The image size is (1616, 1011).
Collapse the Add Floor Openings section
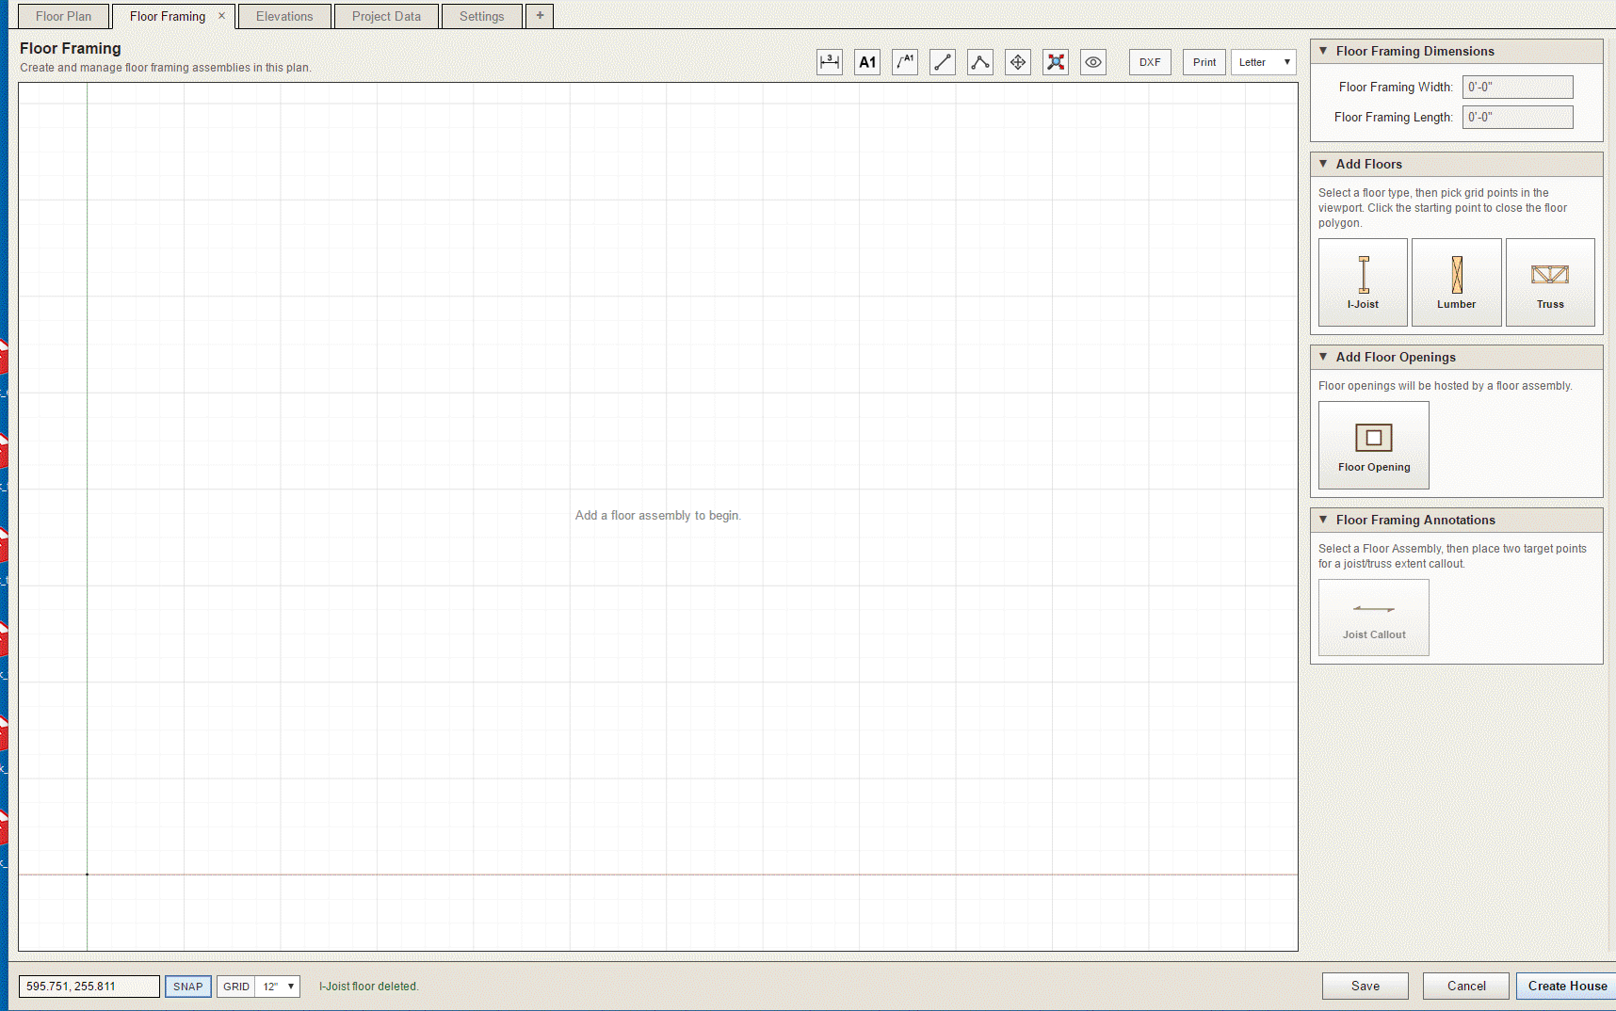pyautogui.click(x=1323, y=357)
